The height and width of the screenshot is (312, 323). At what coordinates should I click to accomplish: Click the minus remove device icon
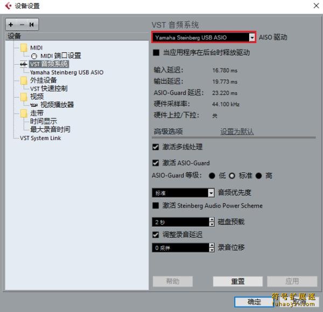[22, 25]
